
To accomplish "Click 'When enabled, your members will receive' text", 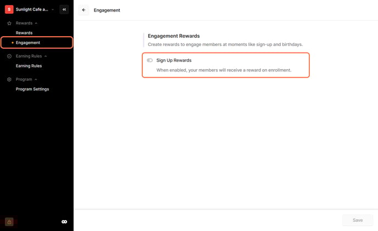I will (x=224, y=70).
